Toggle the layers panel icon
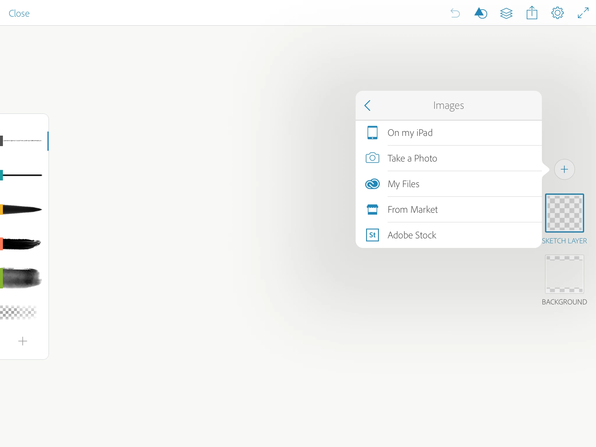Viewport: 596px width, 447px height. [506, 13]
